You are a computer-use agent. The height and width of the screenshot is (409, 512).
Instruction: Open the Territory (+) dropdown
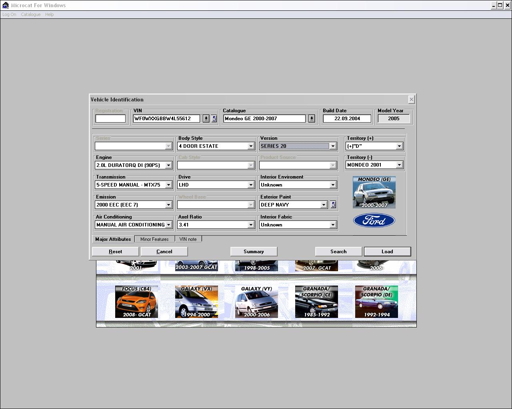(399, 146)
